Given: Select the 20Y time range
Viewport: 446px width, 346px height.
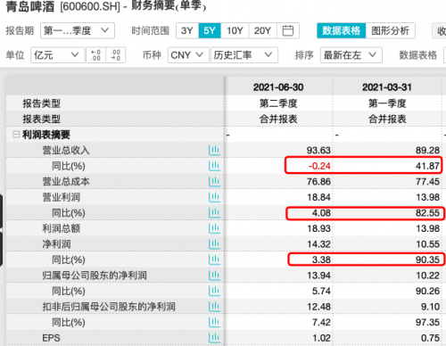Looking at the screenshot, I should 263,30.
